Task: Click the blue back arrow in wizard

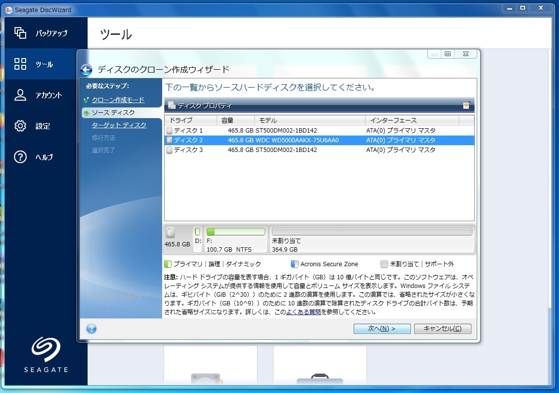Action: (86, 70)
